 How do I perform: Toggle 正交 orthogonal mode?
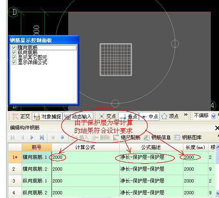tap(21, 116)
